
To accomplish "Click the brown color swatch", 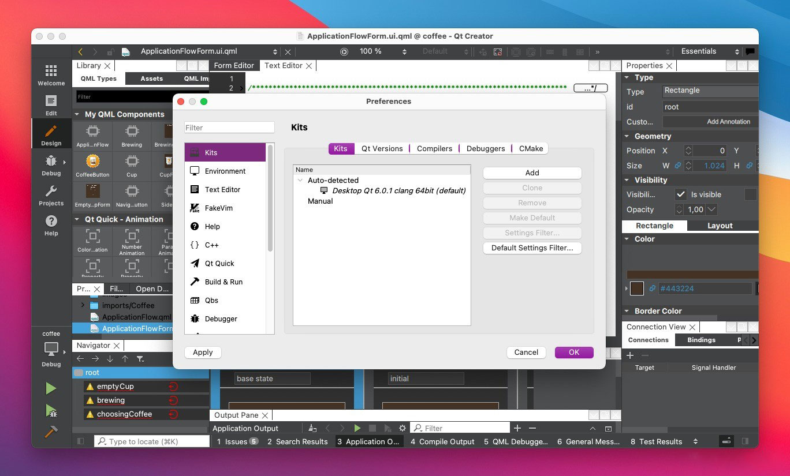I will pos(637,288).
